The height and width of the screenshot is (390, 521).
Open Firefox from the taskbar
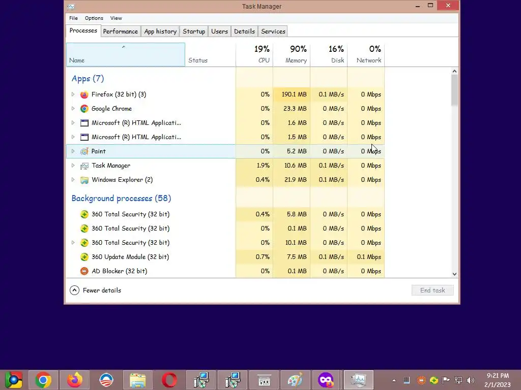[74, 380]
